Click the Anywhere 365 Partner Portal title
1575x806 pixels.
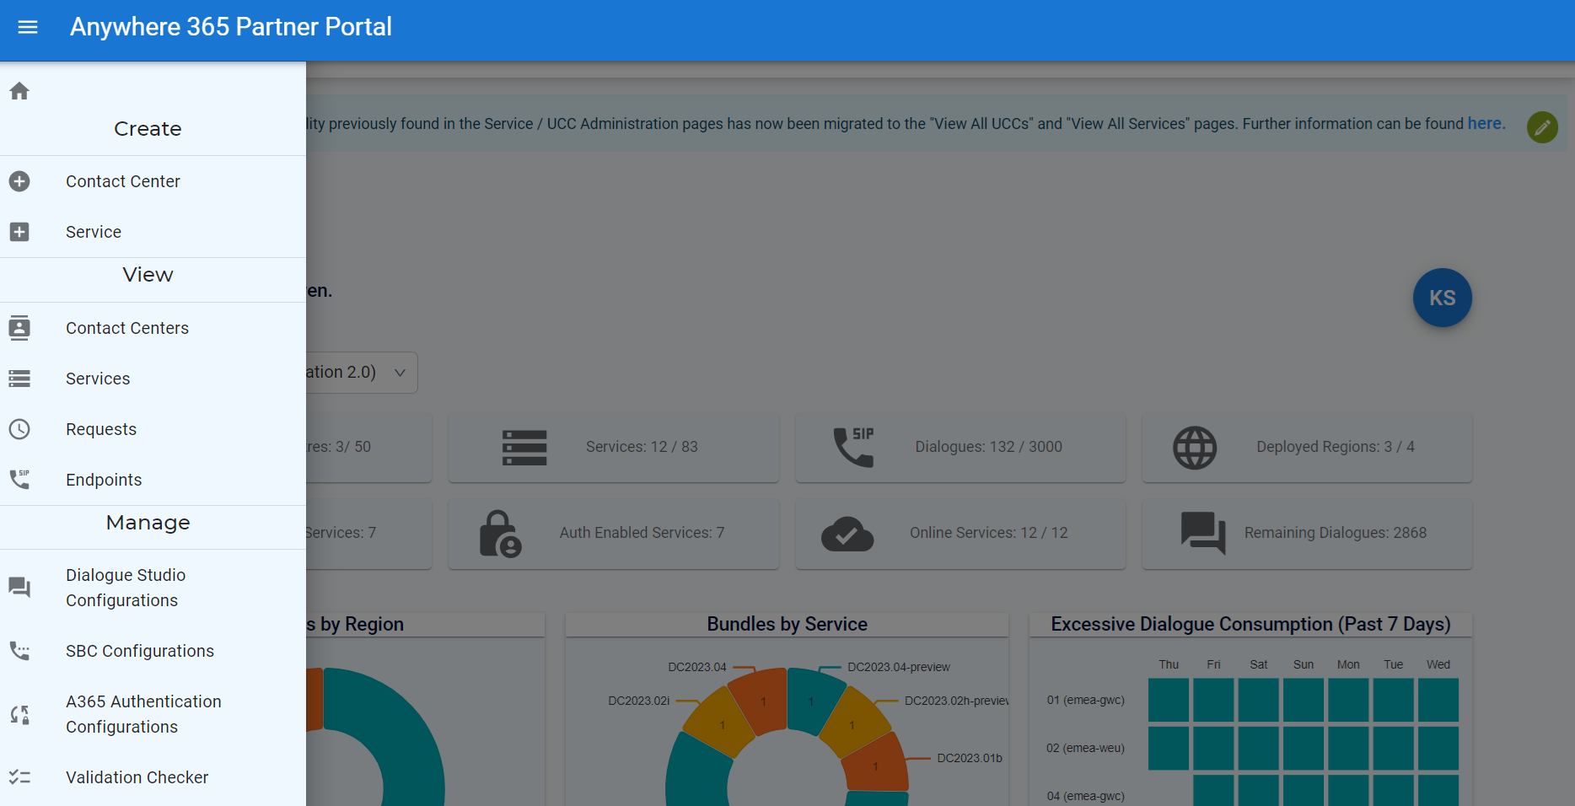(231, 27)
